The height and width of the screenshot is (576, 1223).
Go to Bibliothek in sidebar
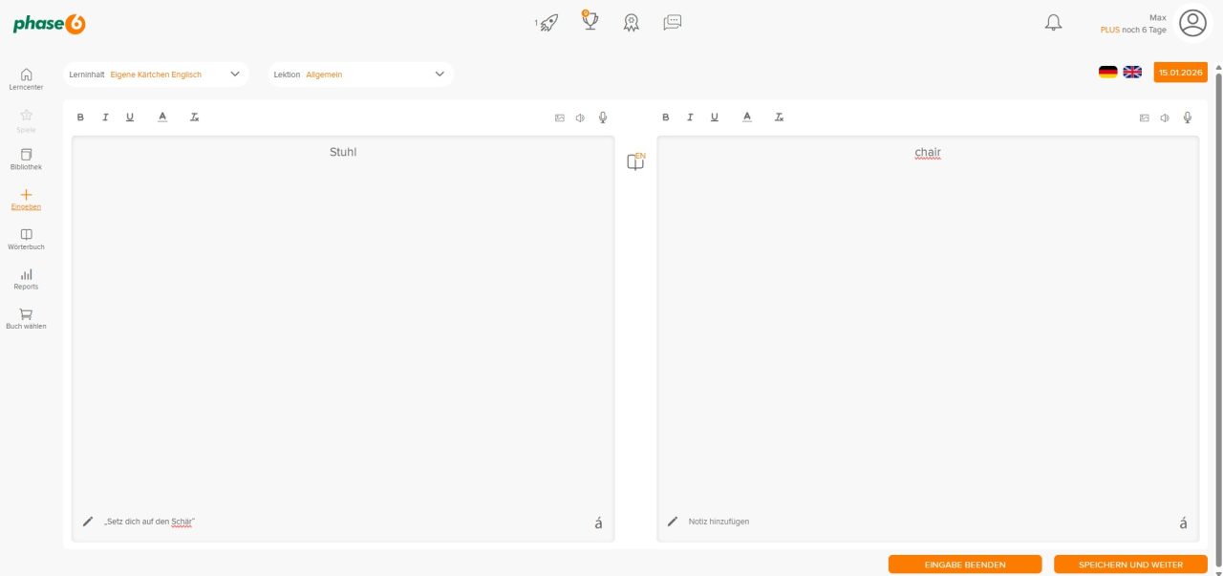click(x=26, y=159)
